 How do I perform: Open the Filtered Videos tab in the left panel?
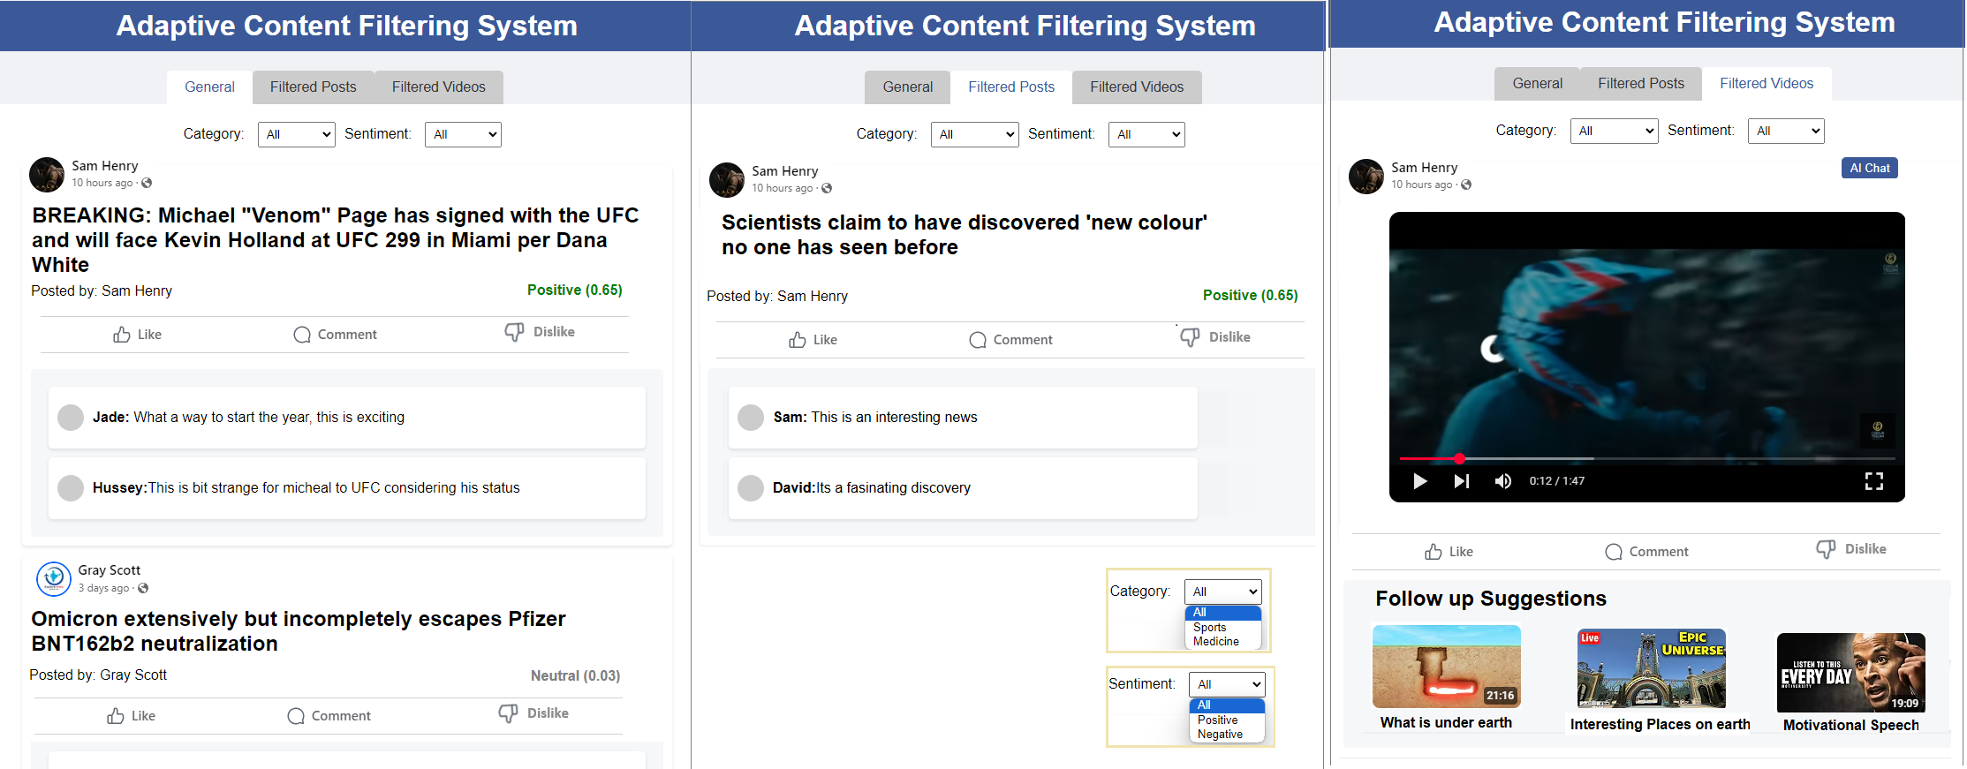pos(438,87)
